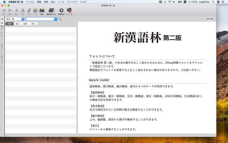Open the 前方一致 match mode dropdown
Viewport: 228px width, 143px height.
(15, 19)
